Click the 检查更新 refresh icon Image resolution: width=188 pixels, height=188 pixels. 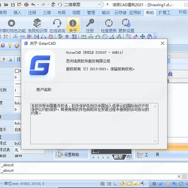(x=109, y=23)
